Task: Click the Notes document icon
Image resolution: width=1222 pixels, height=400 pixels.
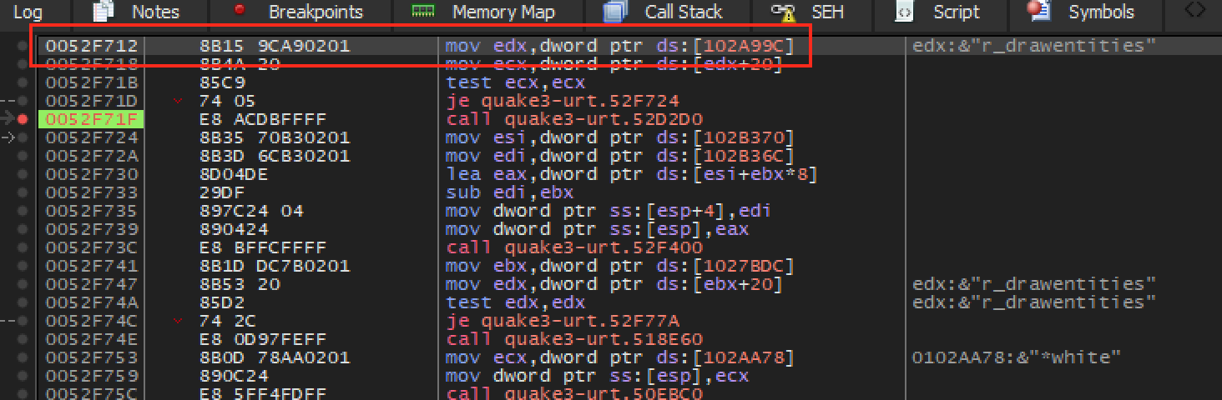Action: click(102, 12)
